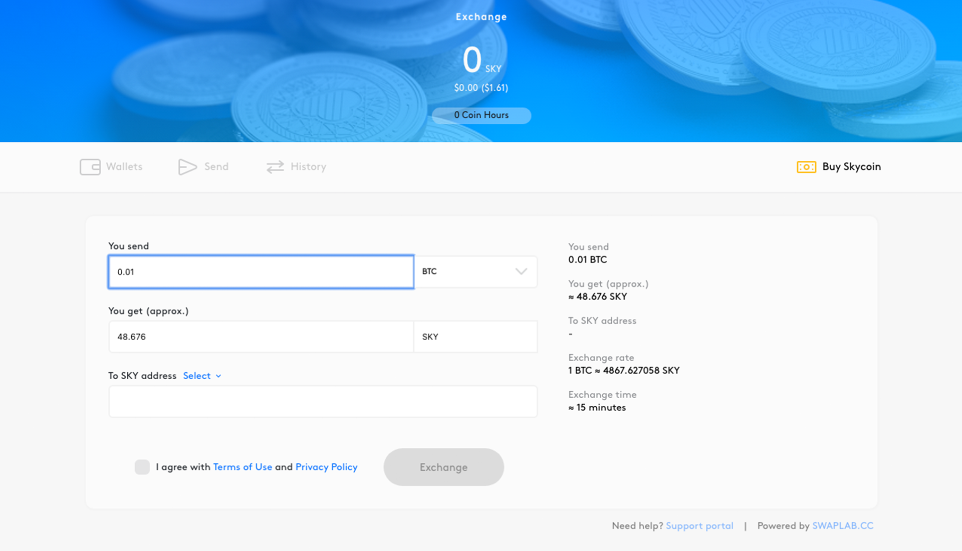Image resolution: width=962 pixels, height=551 pixels.
Task: Open the Privacy Policy link
Action: 326,467
